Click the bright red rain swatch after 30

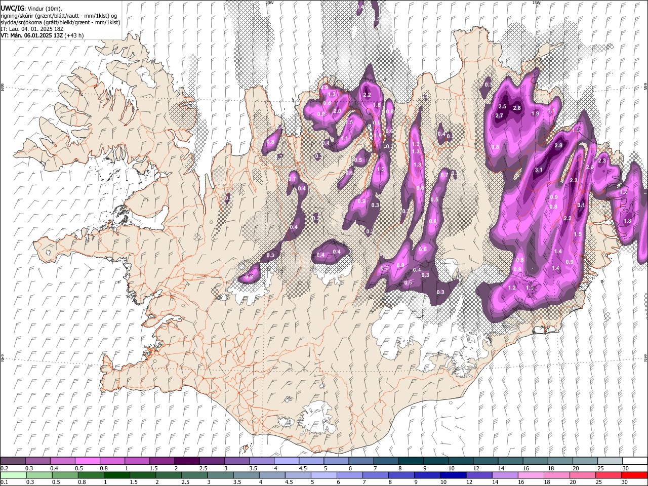coord(633,475)
